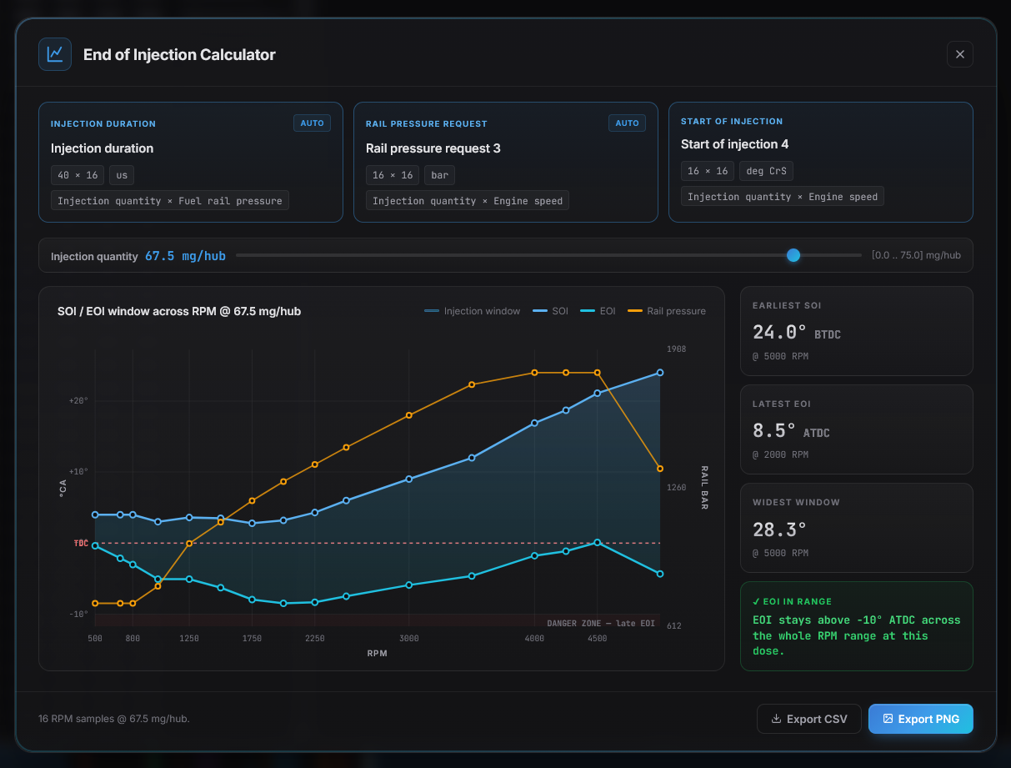Click the EOI data point at 3000 RPM

(408, 585)
